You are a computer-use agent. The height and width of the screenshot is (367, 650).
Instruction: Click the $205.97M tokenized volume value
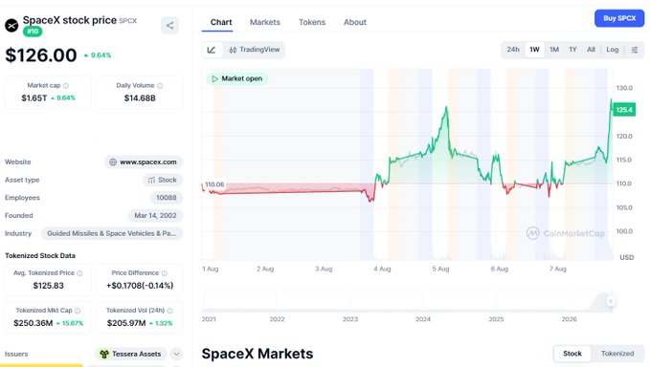126,323
